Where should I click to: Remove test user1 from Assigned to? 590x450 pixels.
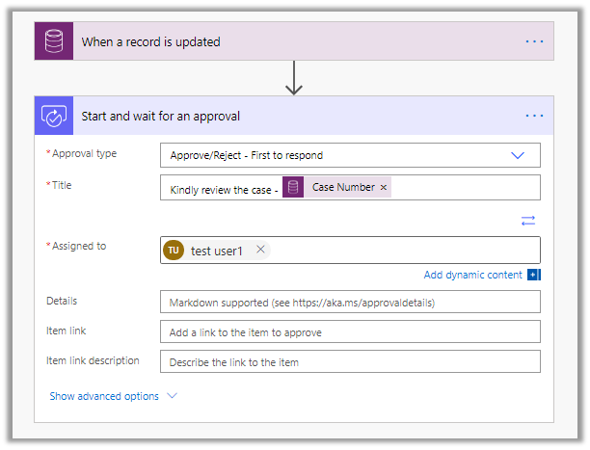[260, 251]
